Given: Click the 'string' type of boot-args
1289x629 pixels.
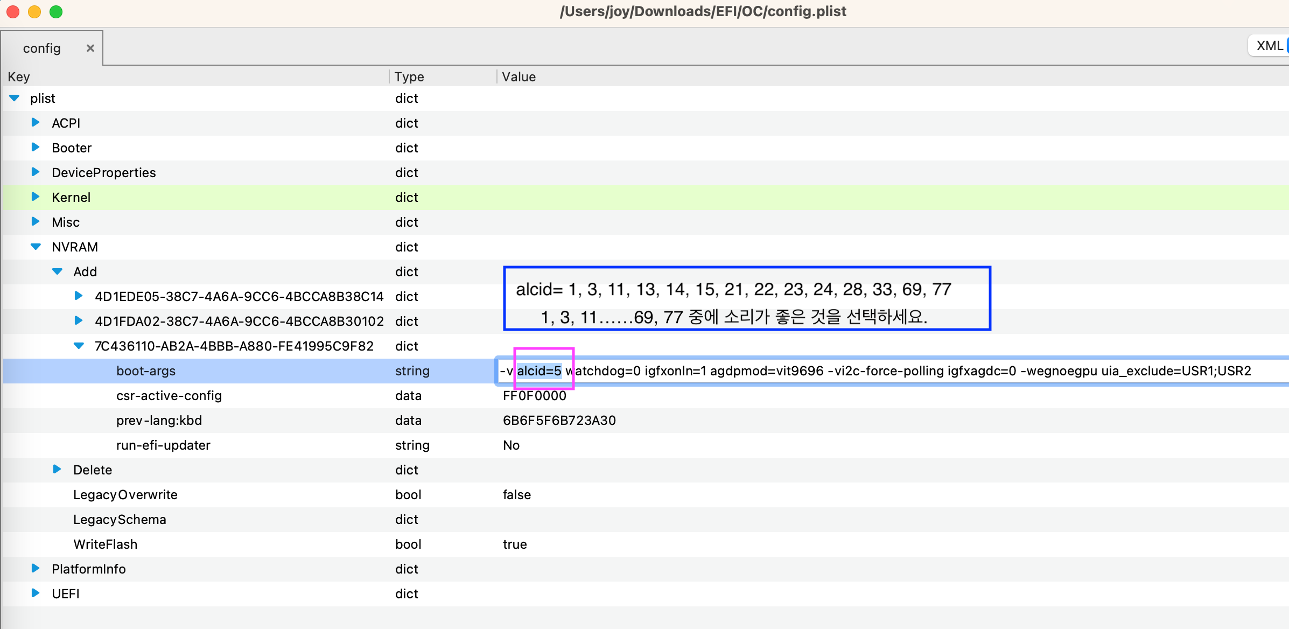Looking at the screenshot, I should pos(412,371).
